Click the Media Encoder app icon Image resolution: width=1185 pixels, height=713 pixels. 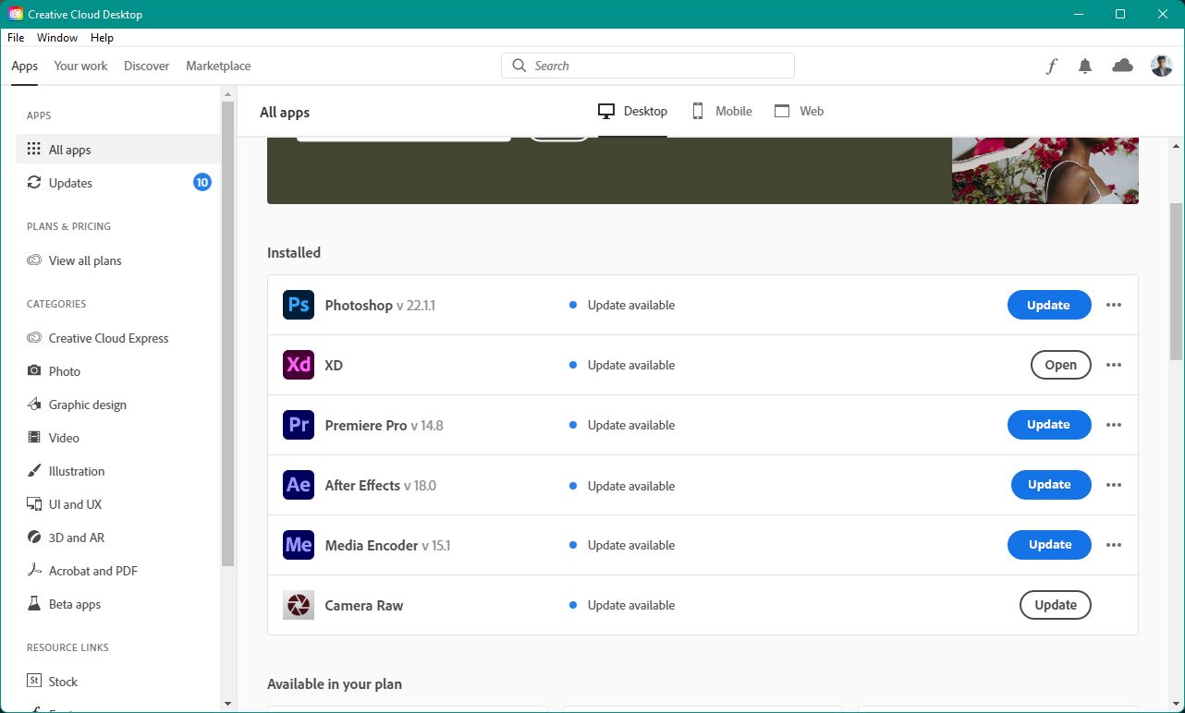[299, 545]
